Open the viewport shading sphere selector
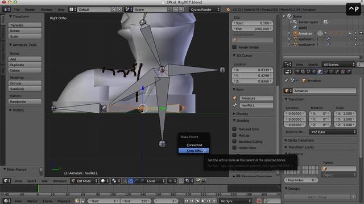 coord(105,181)
